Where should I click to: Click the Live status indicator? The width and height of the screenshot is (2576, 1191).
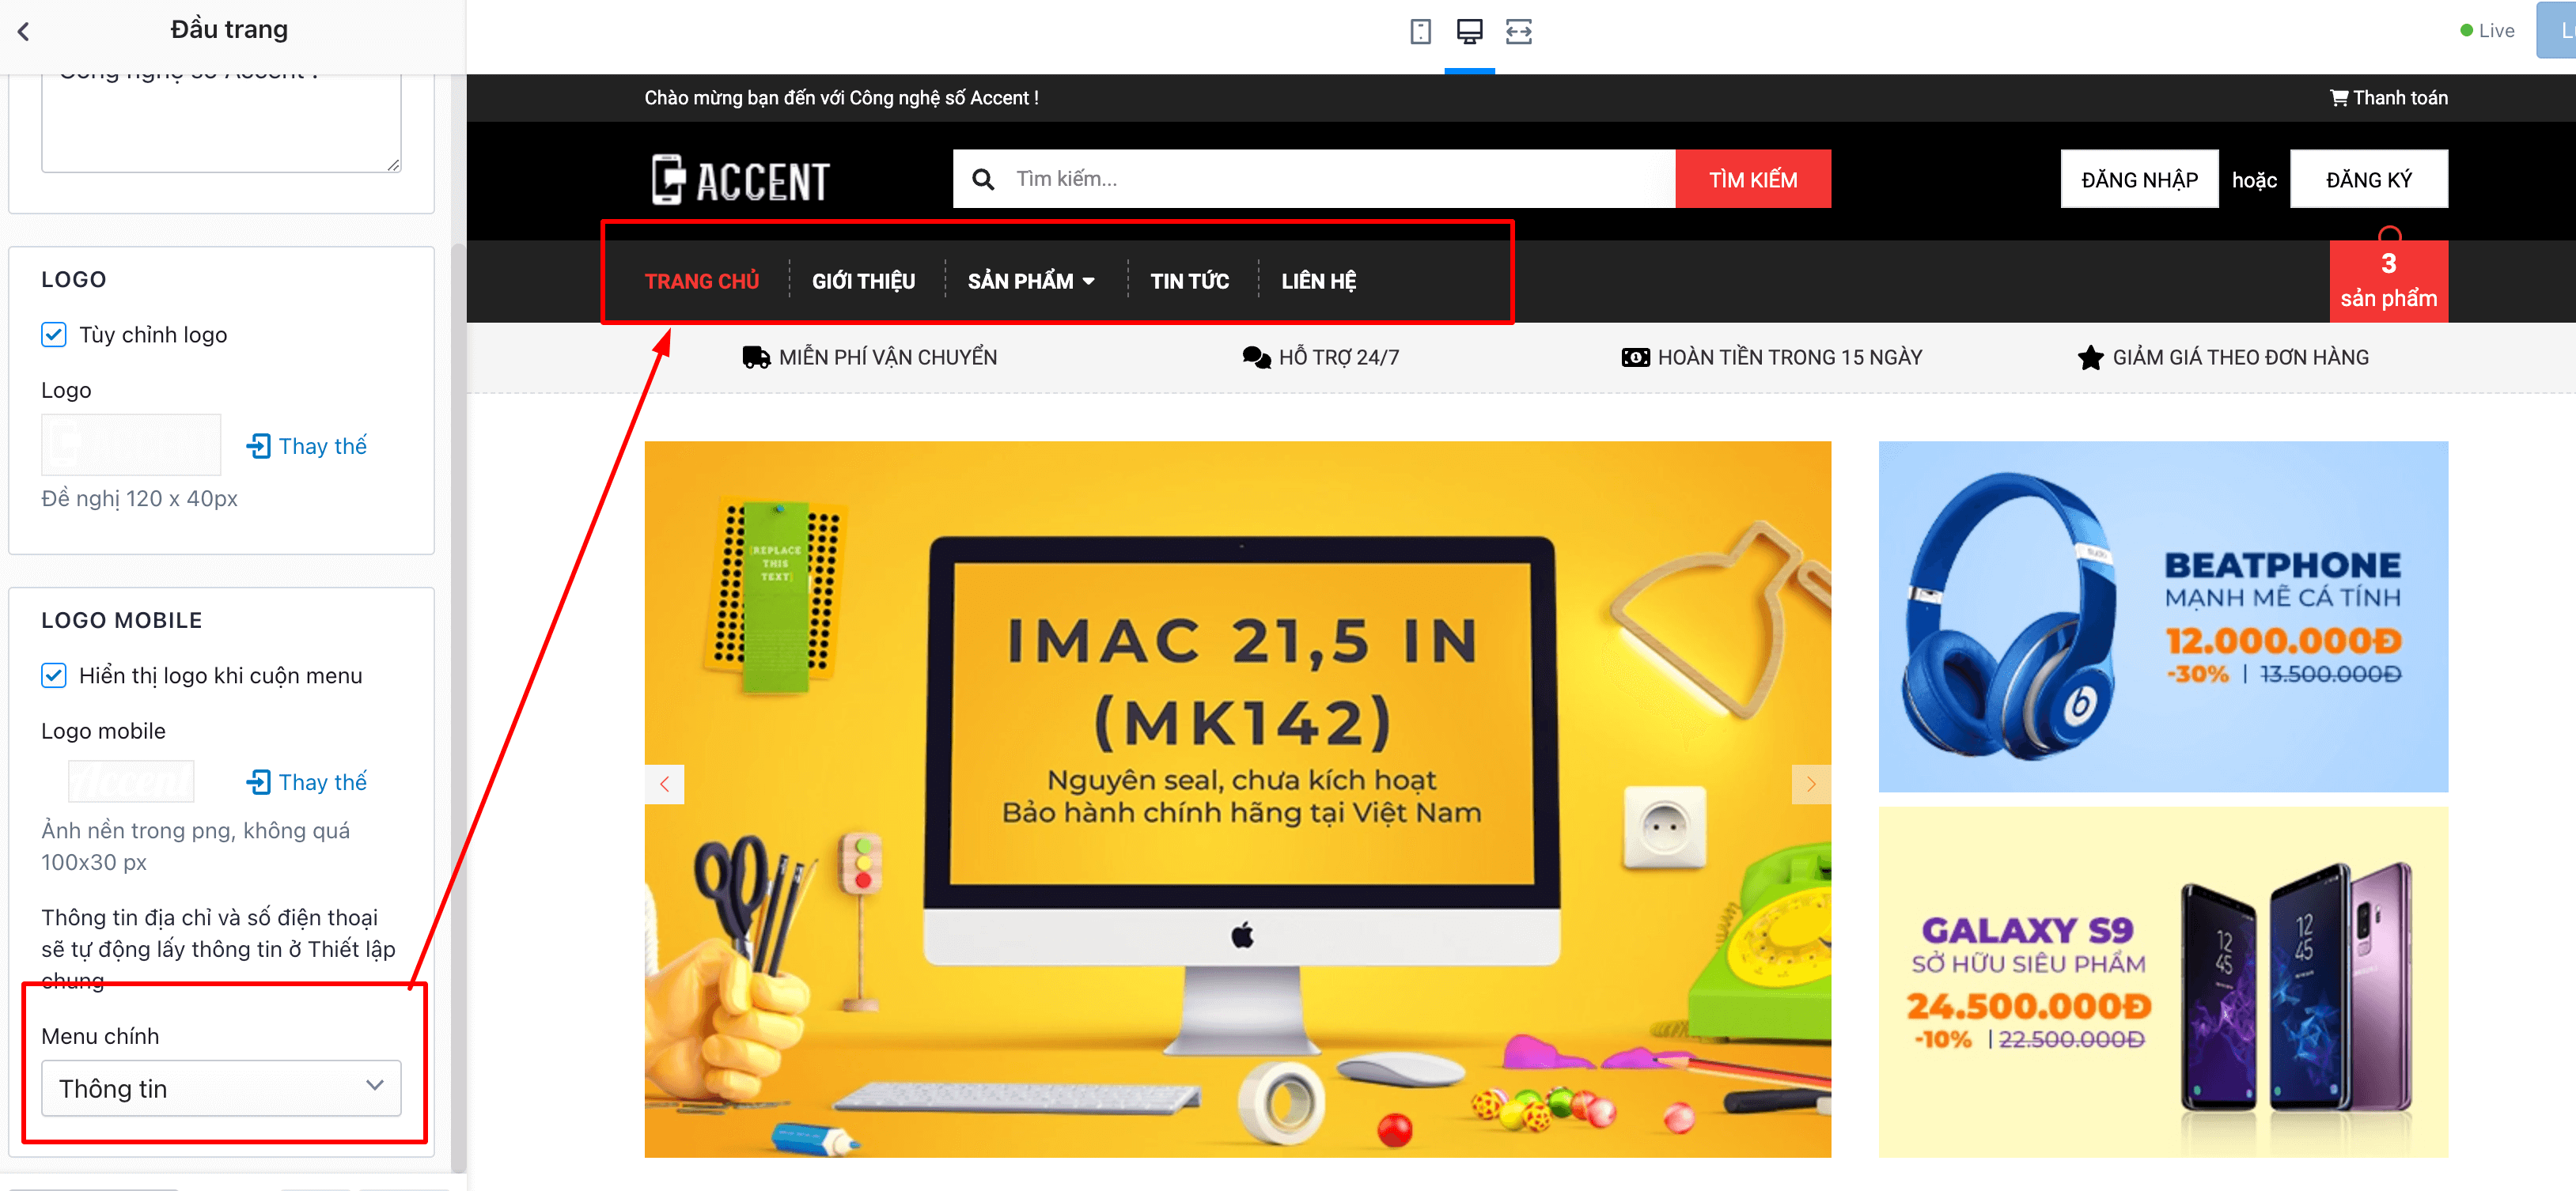[2487, 31]
